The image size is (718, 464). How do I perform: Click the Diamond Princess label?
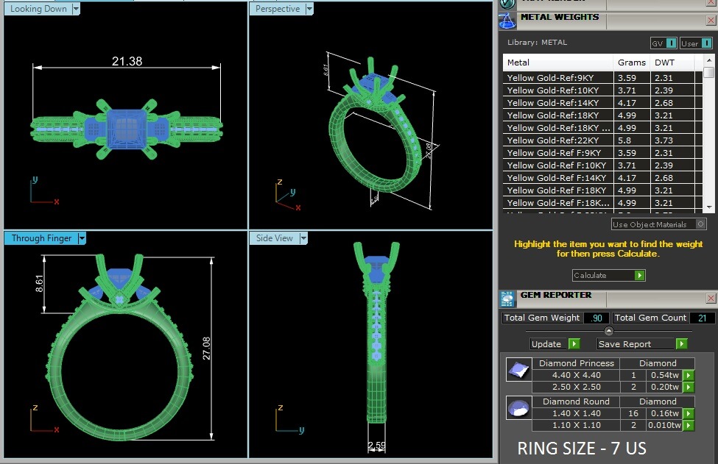click(576, 363)
